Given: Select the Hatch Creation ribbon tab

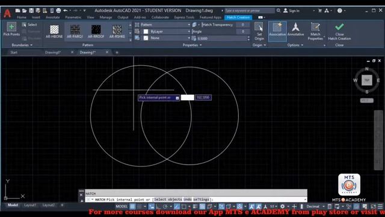Looking at the screenshot, I should [238, 17].
